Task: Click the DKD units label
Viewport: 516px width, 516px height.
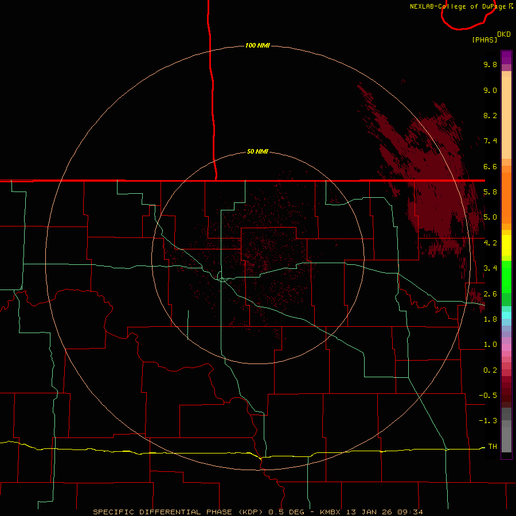Action: click(x=504, y=34)
